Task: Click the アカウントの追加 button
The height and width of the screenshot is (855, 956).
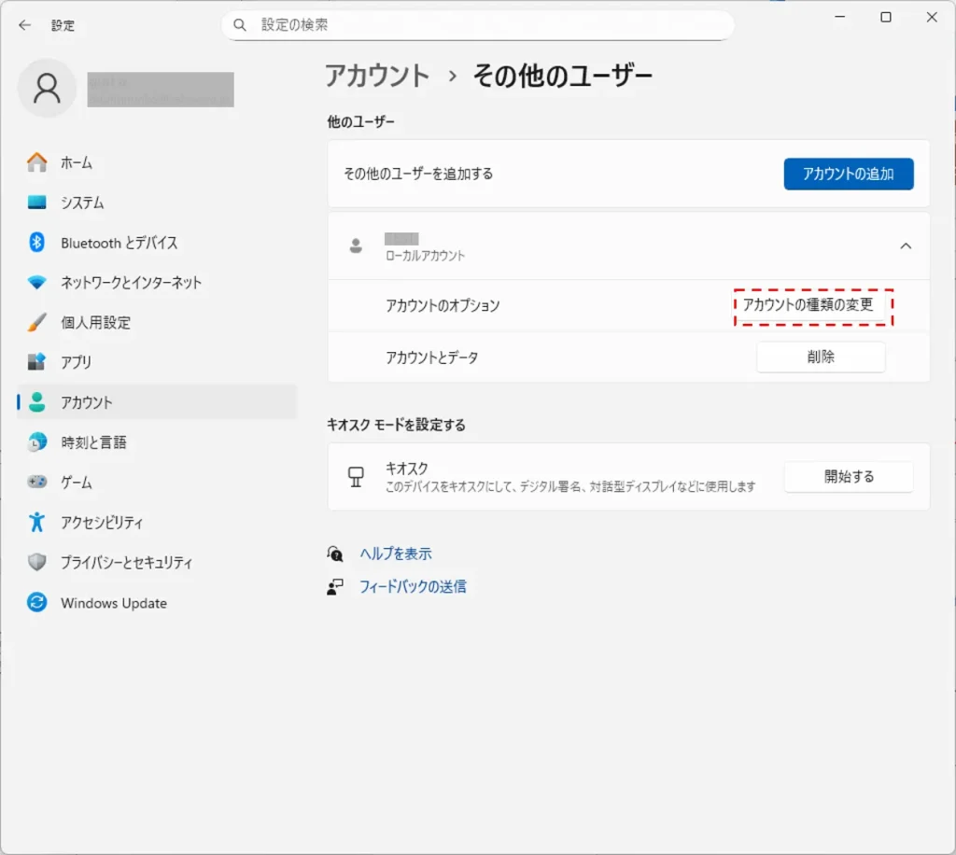Action: tap(848, 174)
